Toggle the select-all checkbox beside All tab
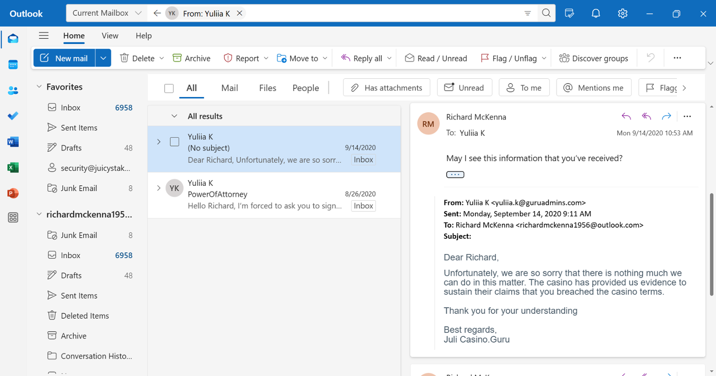This screenshot has width=716, height=376. point(169,88)
